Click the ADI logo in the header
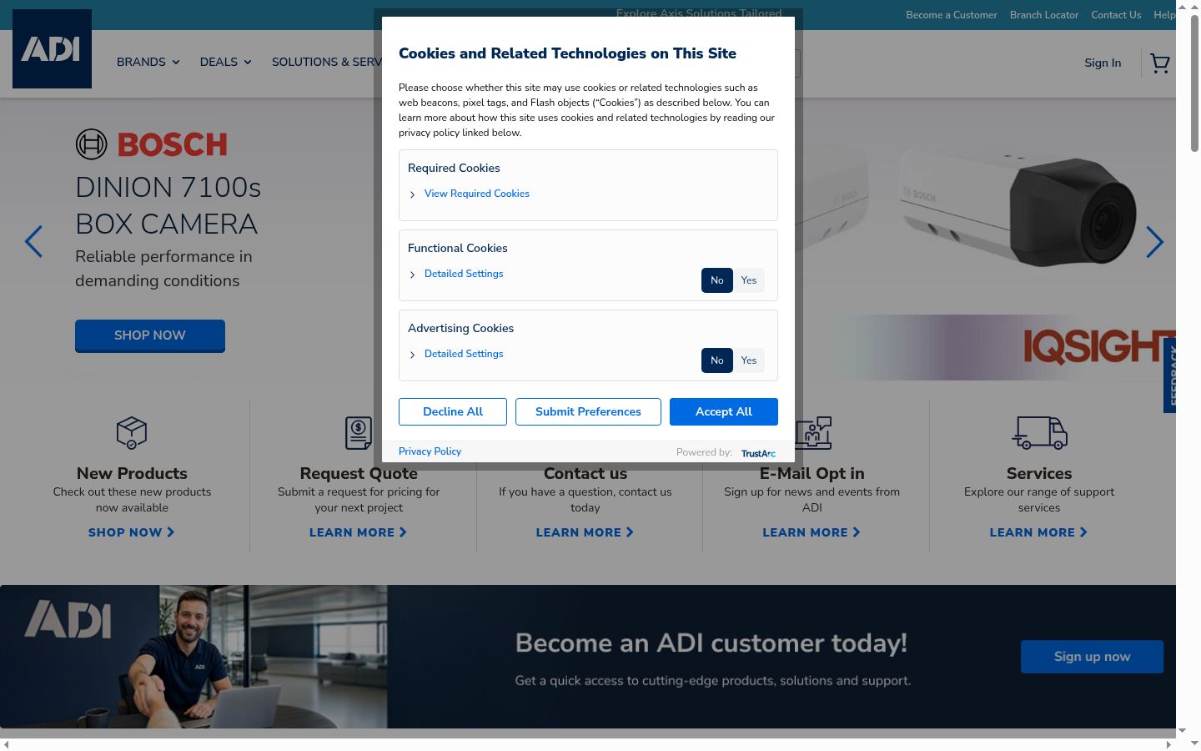Screen dimensions: 1201x751 pyautogui.click(x=52, y=49)
